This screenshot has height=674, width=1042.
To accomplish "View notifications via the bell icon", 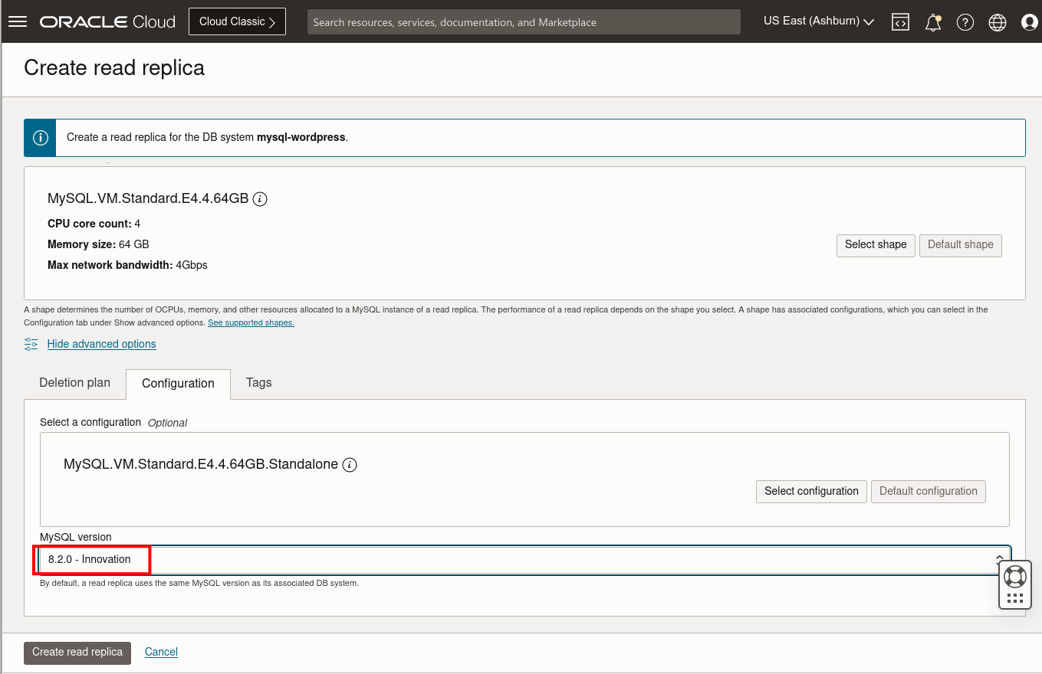I will click(x=932, y=21).
